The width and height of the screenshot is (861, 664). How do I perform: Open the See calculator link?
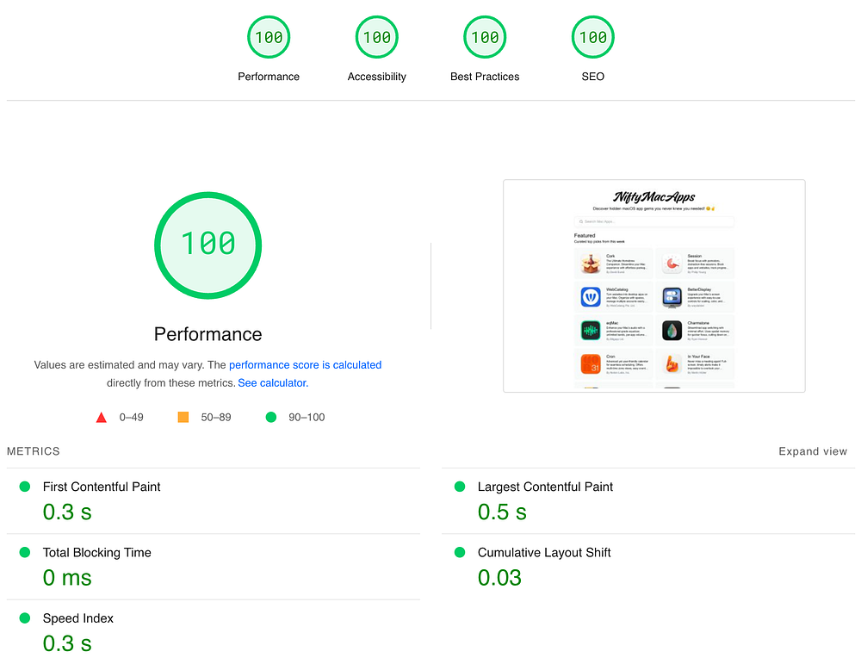coord(273,382)
